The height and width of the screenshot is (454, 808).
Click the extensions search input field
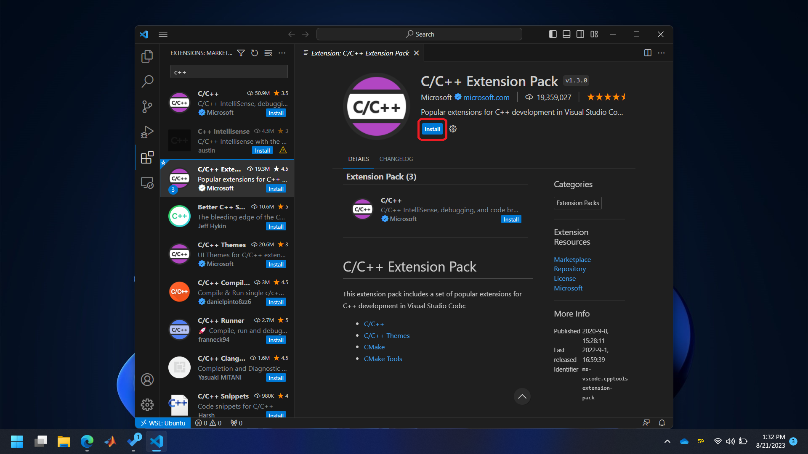pyautogui.click(x=229, y=72)
